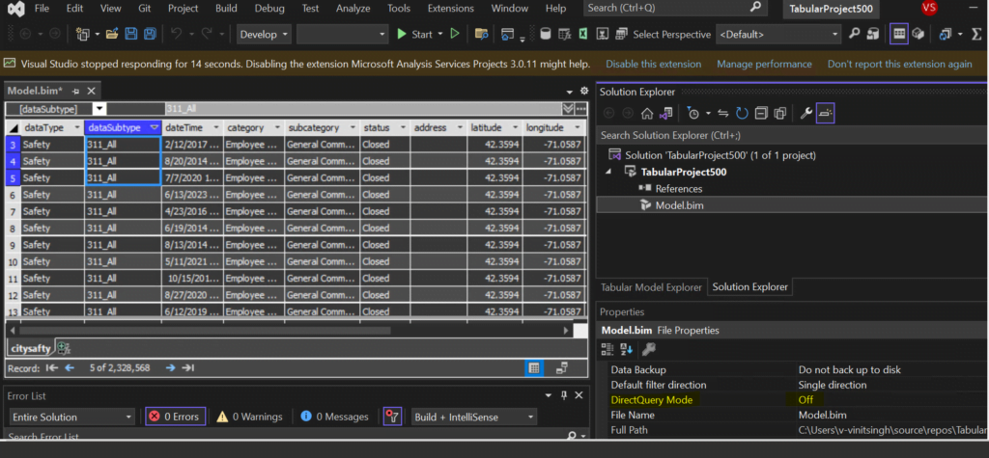
Task: Click Disable this extension link
Action: pyautogui.click(x=654, y=64)
